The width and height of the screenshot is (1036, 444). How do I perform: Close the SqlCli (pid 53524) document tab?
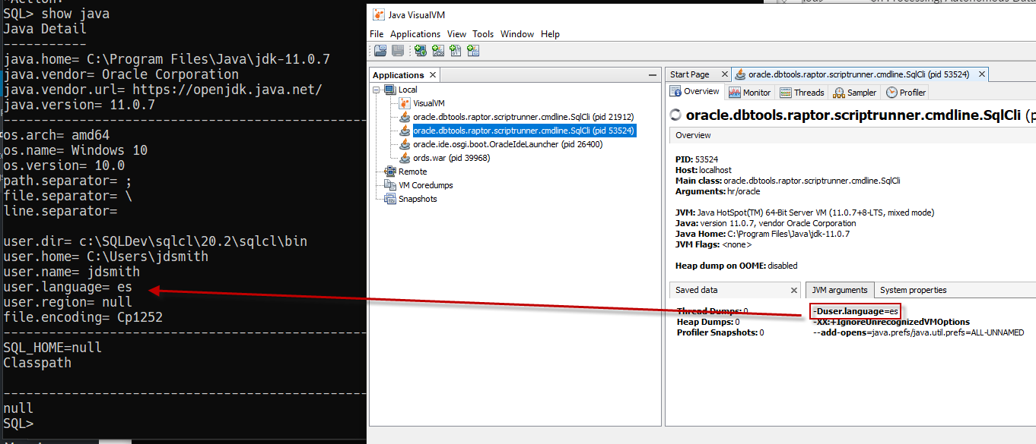coord(982,74)
